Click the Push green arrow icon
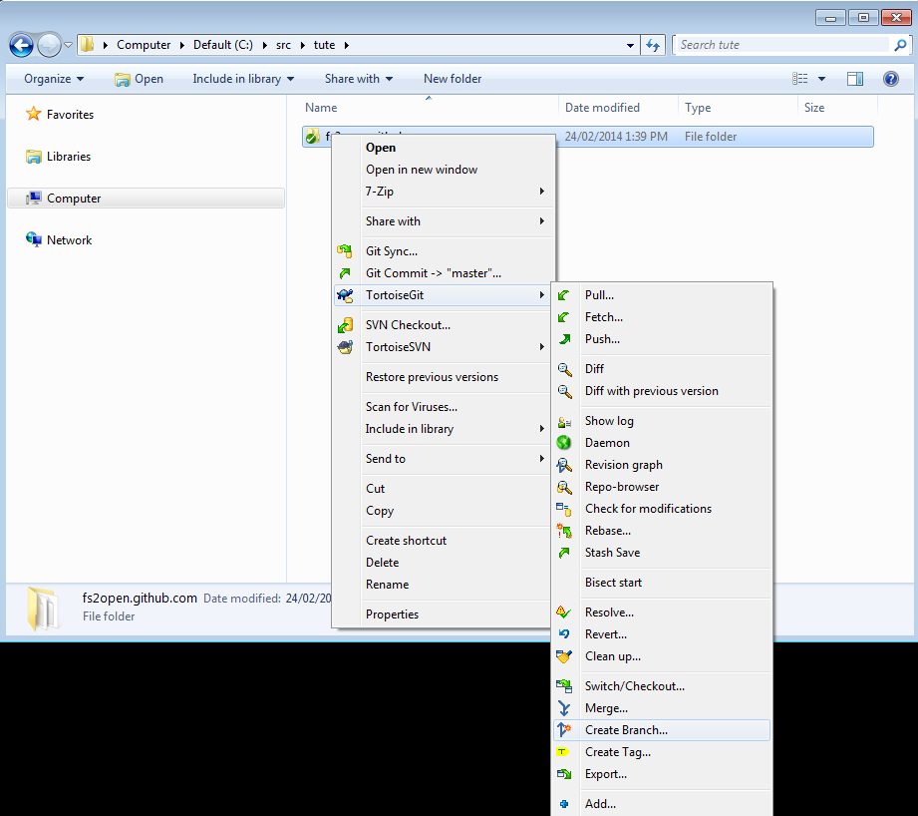This screenshot has height=816, width=918. tap(565, 339)
